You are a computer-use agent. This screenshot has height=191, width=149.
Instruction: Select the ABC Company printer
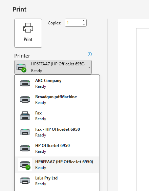coord(57,83)
